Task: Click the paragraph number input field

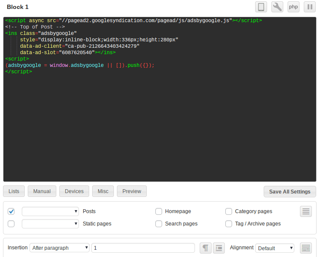Action: (x=143, y=248)
